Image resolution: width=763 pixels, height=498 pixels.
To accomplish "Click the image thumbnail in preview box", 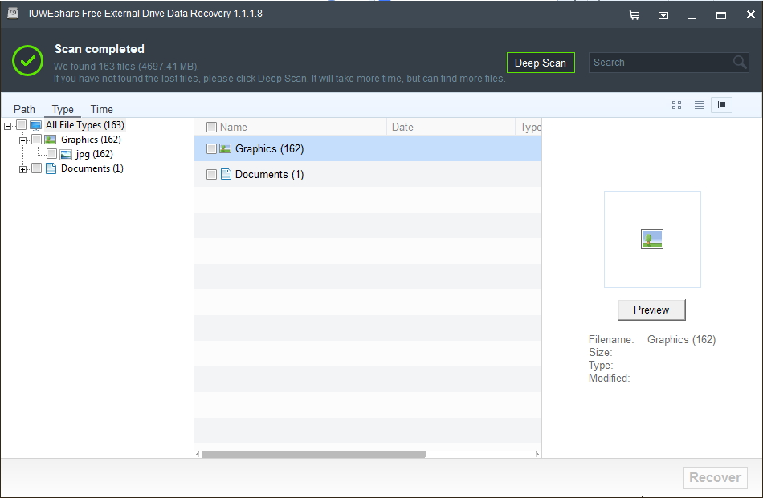I will (x=652, y=239).
